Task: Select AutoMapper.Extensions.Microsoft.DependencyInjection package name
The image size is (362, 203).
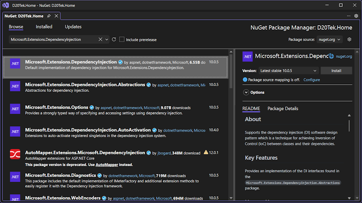Action: point(85,153)
